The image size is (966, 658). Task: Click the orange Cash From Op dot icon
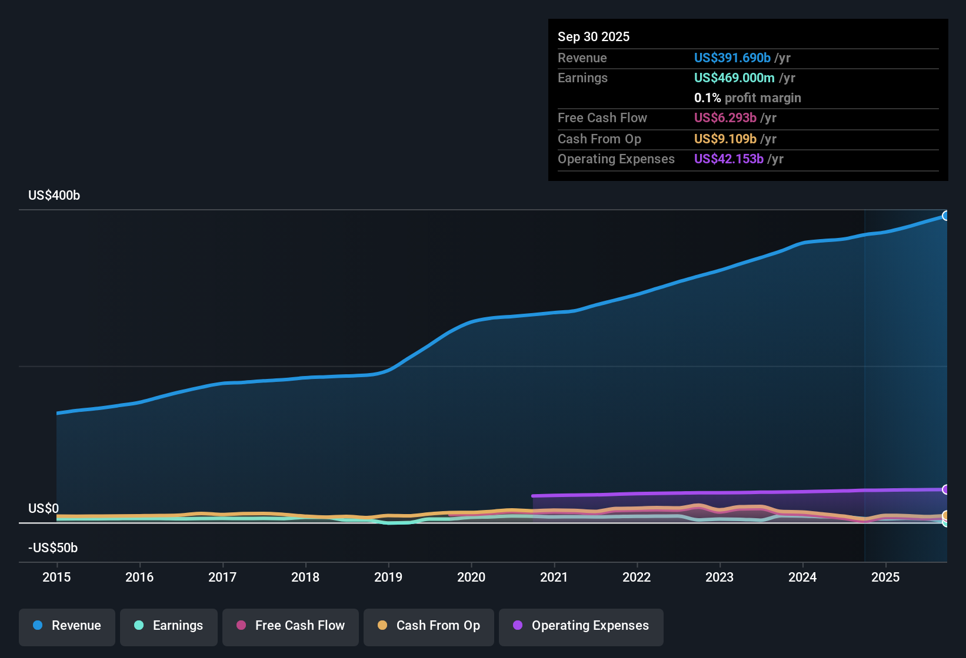point(382,626)
